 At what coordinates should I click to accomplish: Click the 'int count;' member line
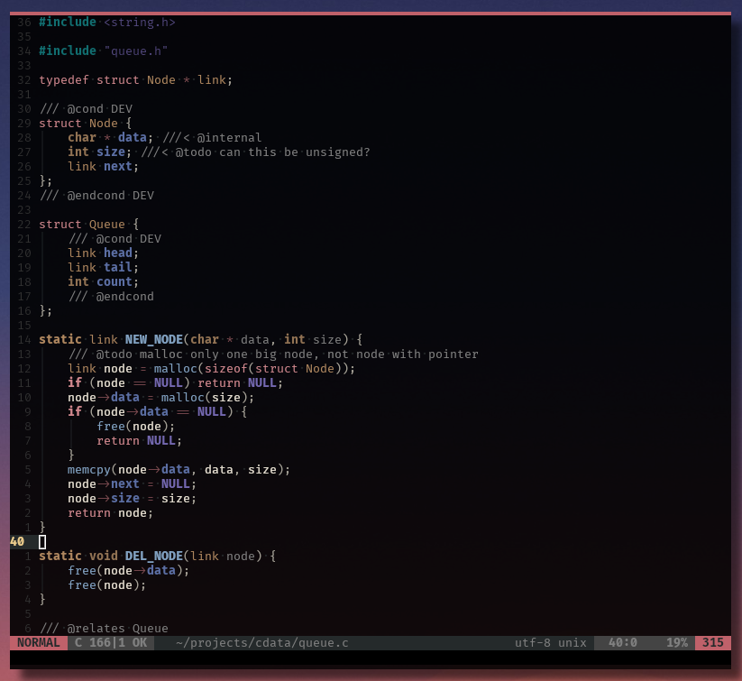click(x=103, y=282)
